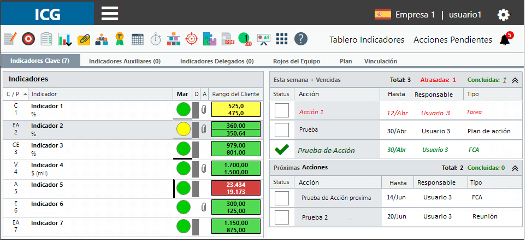Click the red target bullseye icon
Image resolution: width=526 pixels, height=242 pixels.
(28, 39)
